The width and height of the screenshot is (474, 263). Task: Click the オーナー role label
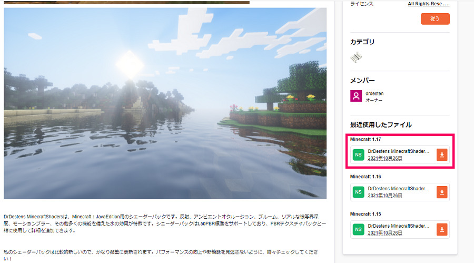pos(374,100)
